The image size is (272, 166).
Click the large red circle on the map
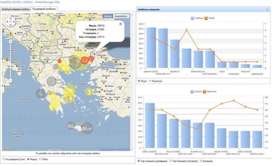[x=85, y=60]
